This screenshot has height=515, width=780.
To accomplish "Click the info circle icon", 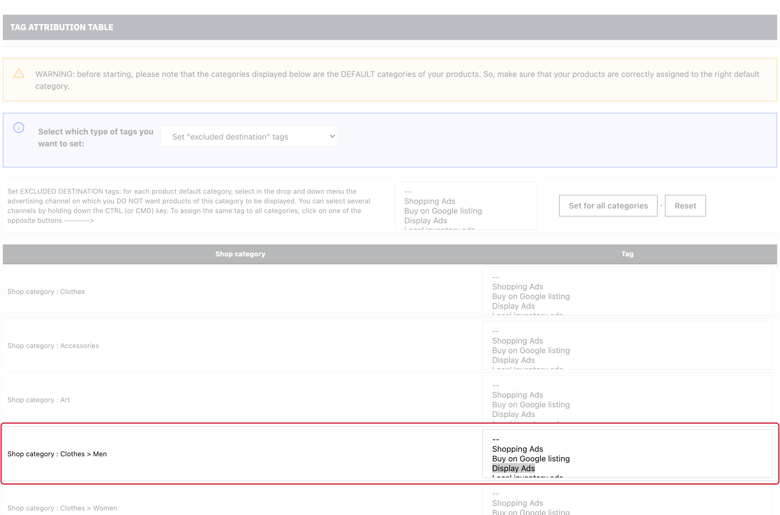I will [19, 127].
